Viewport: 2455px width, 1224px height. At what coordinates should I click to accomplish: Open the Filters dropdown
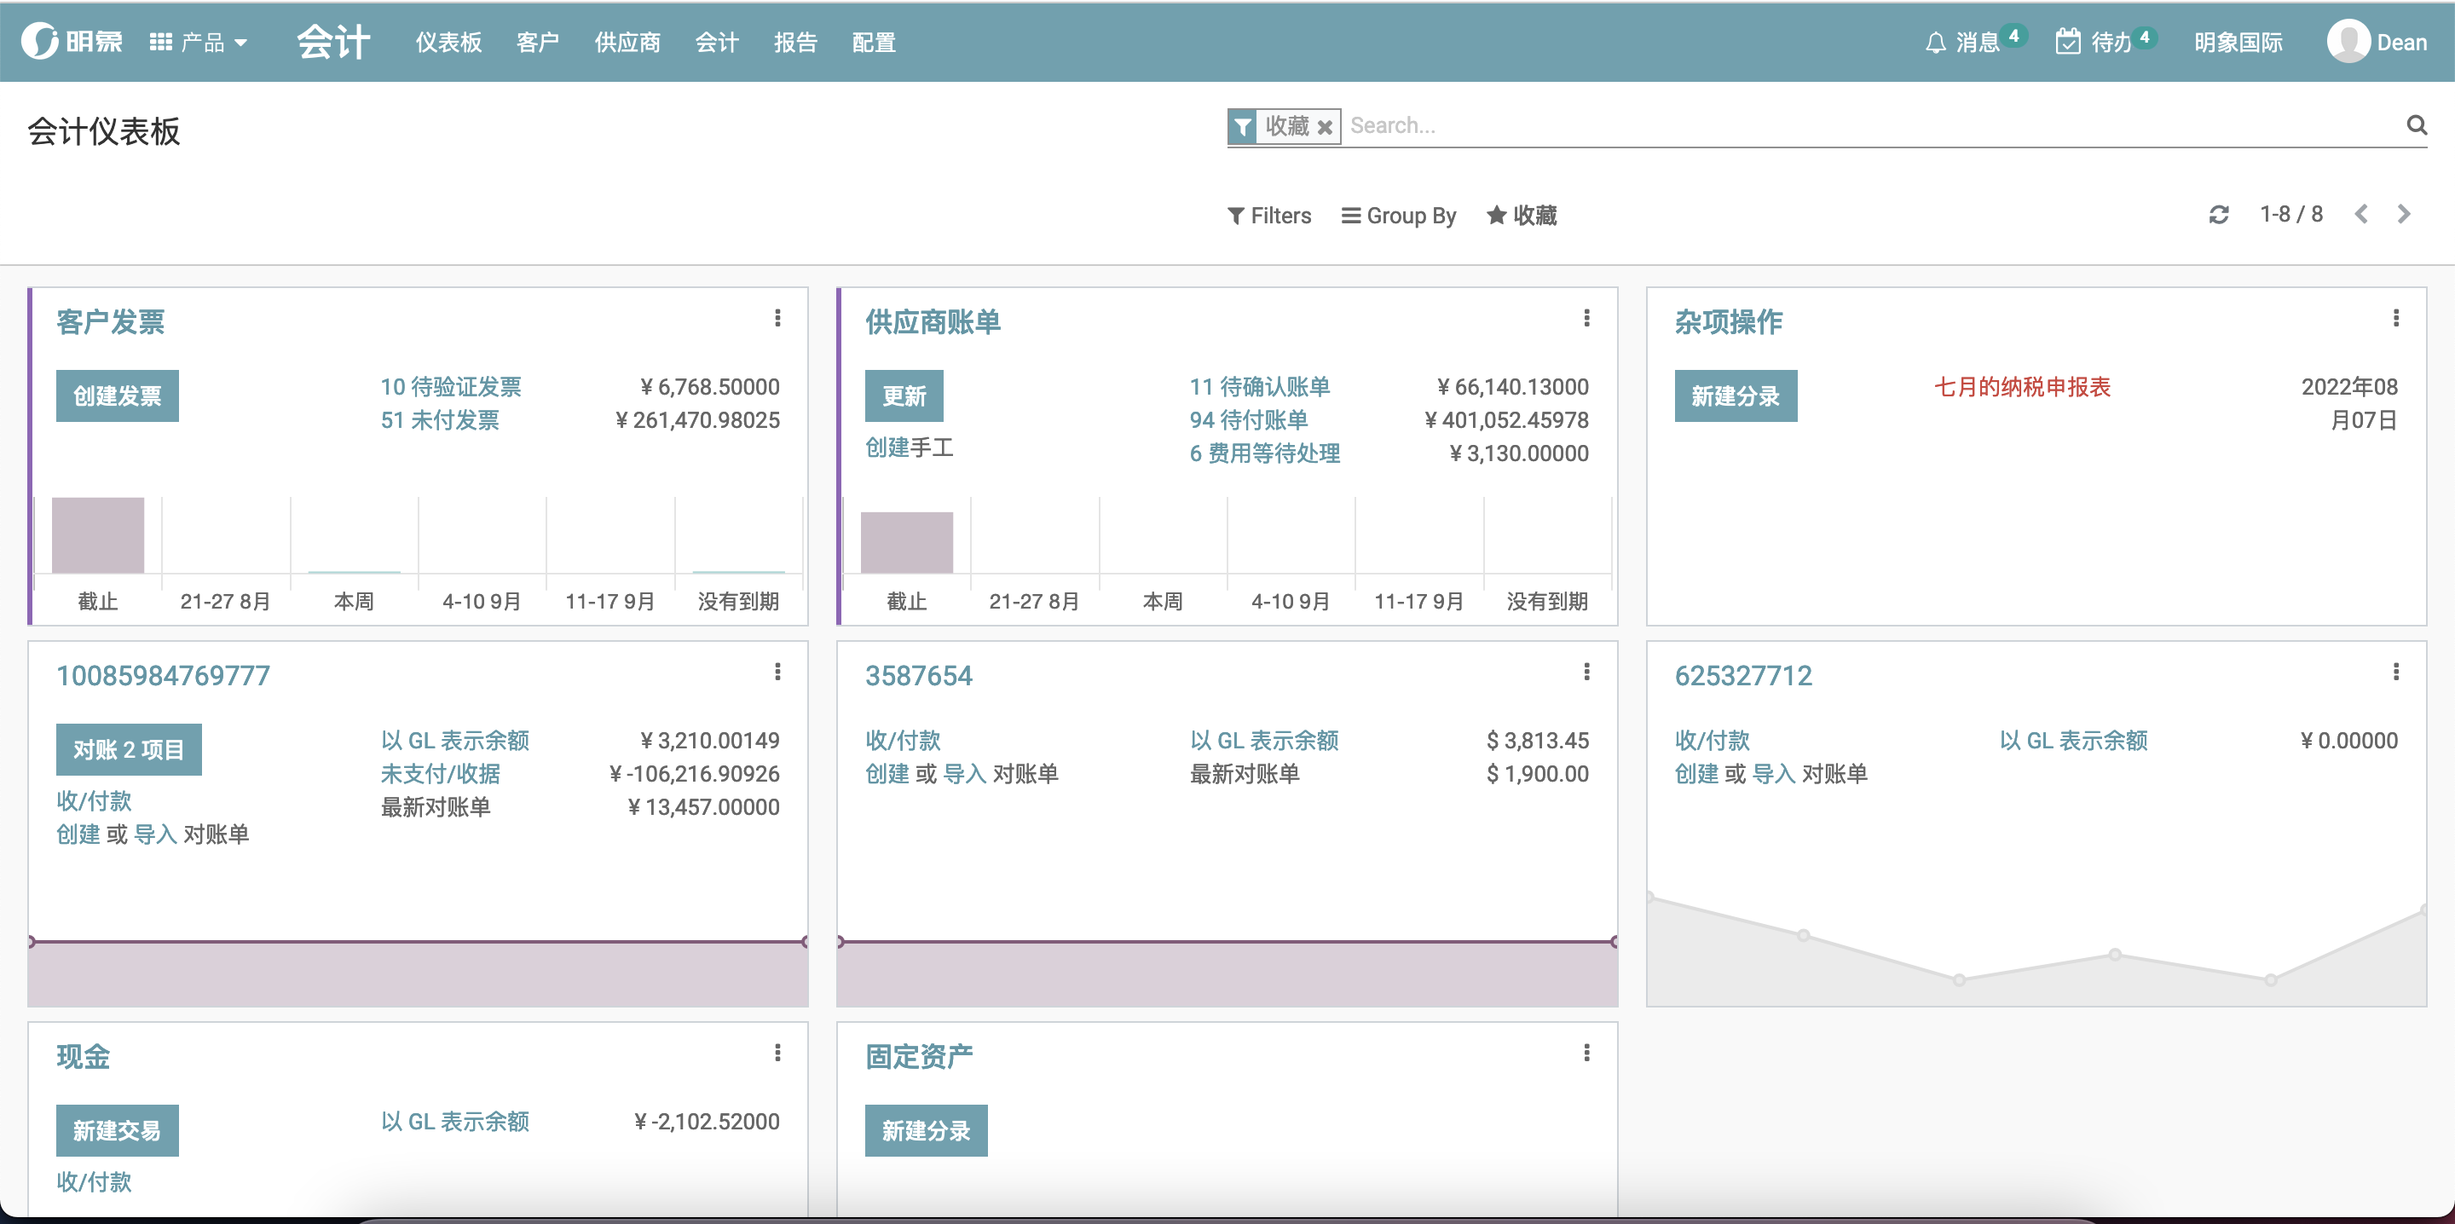point(1269,215)
